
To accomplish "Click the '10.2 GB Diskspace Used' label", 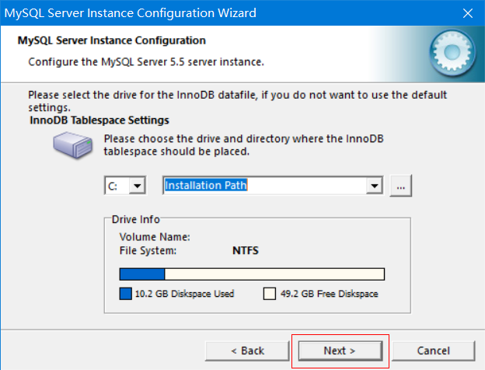I will click(185, 294).
